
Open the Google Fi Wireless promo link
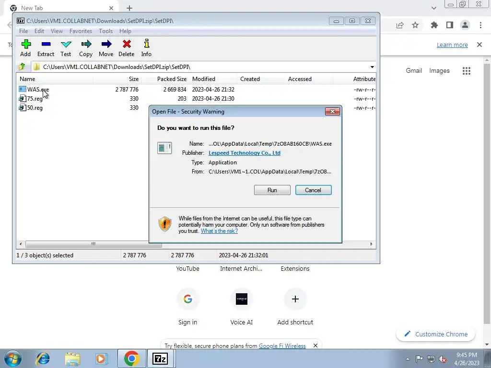coord(282,346)
